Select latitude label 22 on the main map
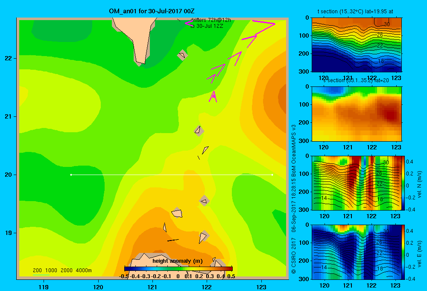The image size is (427, 291). 9,59
